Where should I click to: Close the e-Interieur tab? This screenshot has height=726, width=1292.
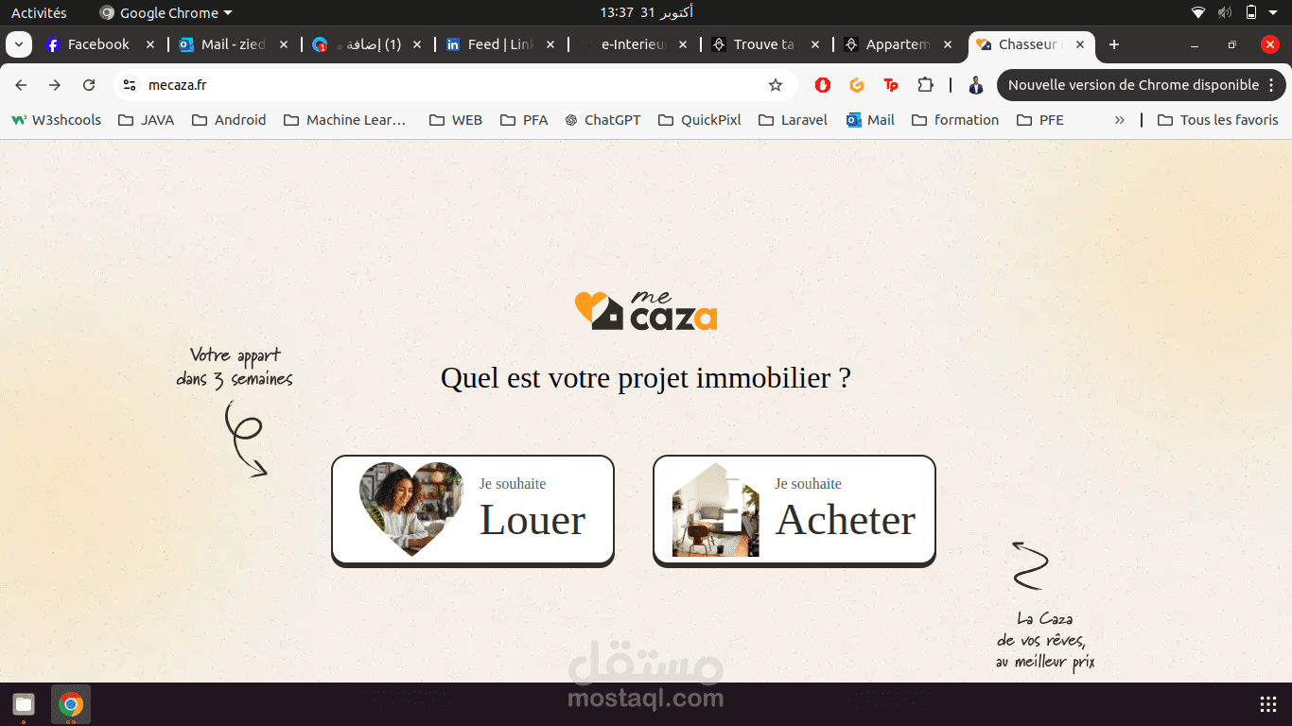pos(683,44)
